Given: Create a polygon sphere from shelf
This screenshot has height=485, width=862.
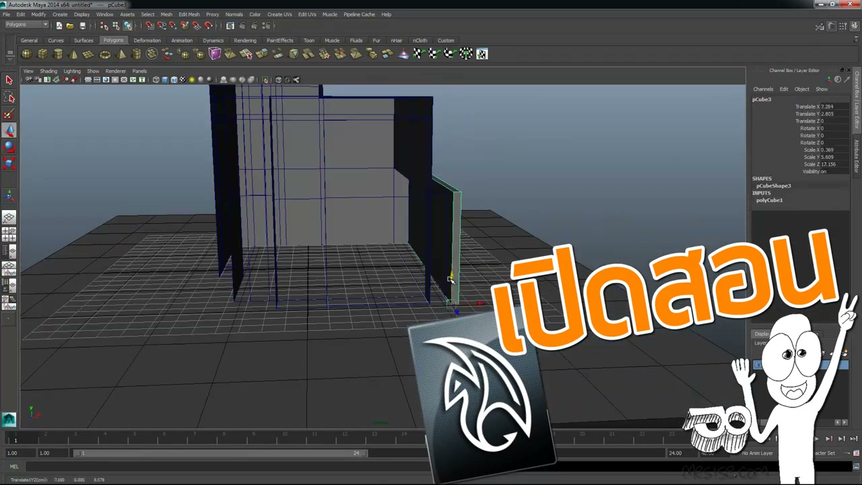Looking at the screenshot, I should tap(26, 54).
